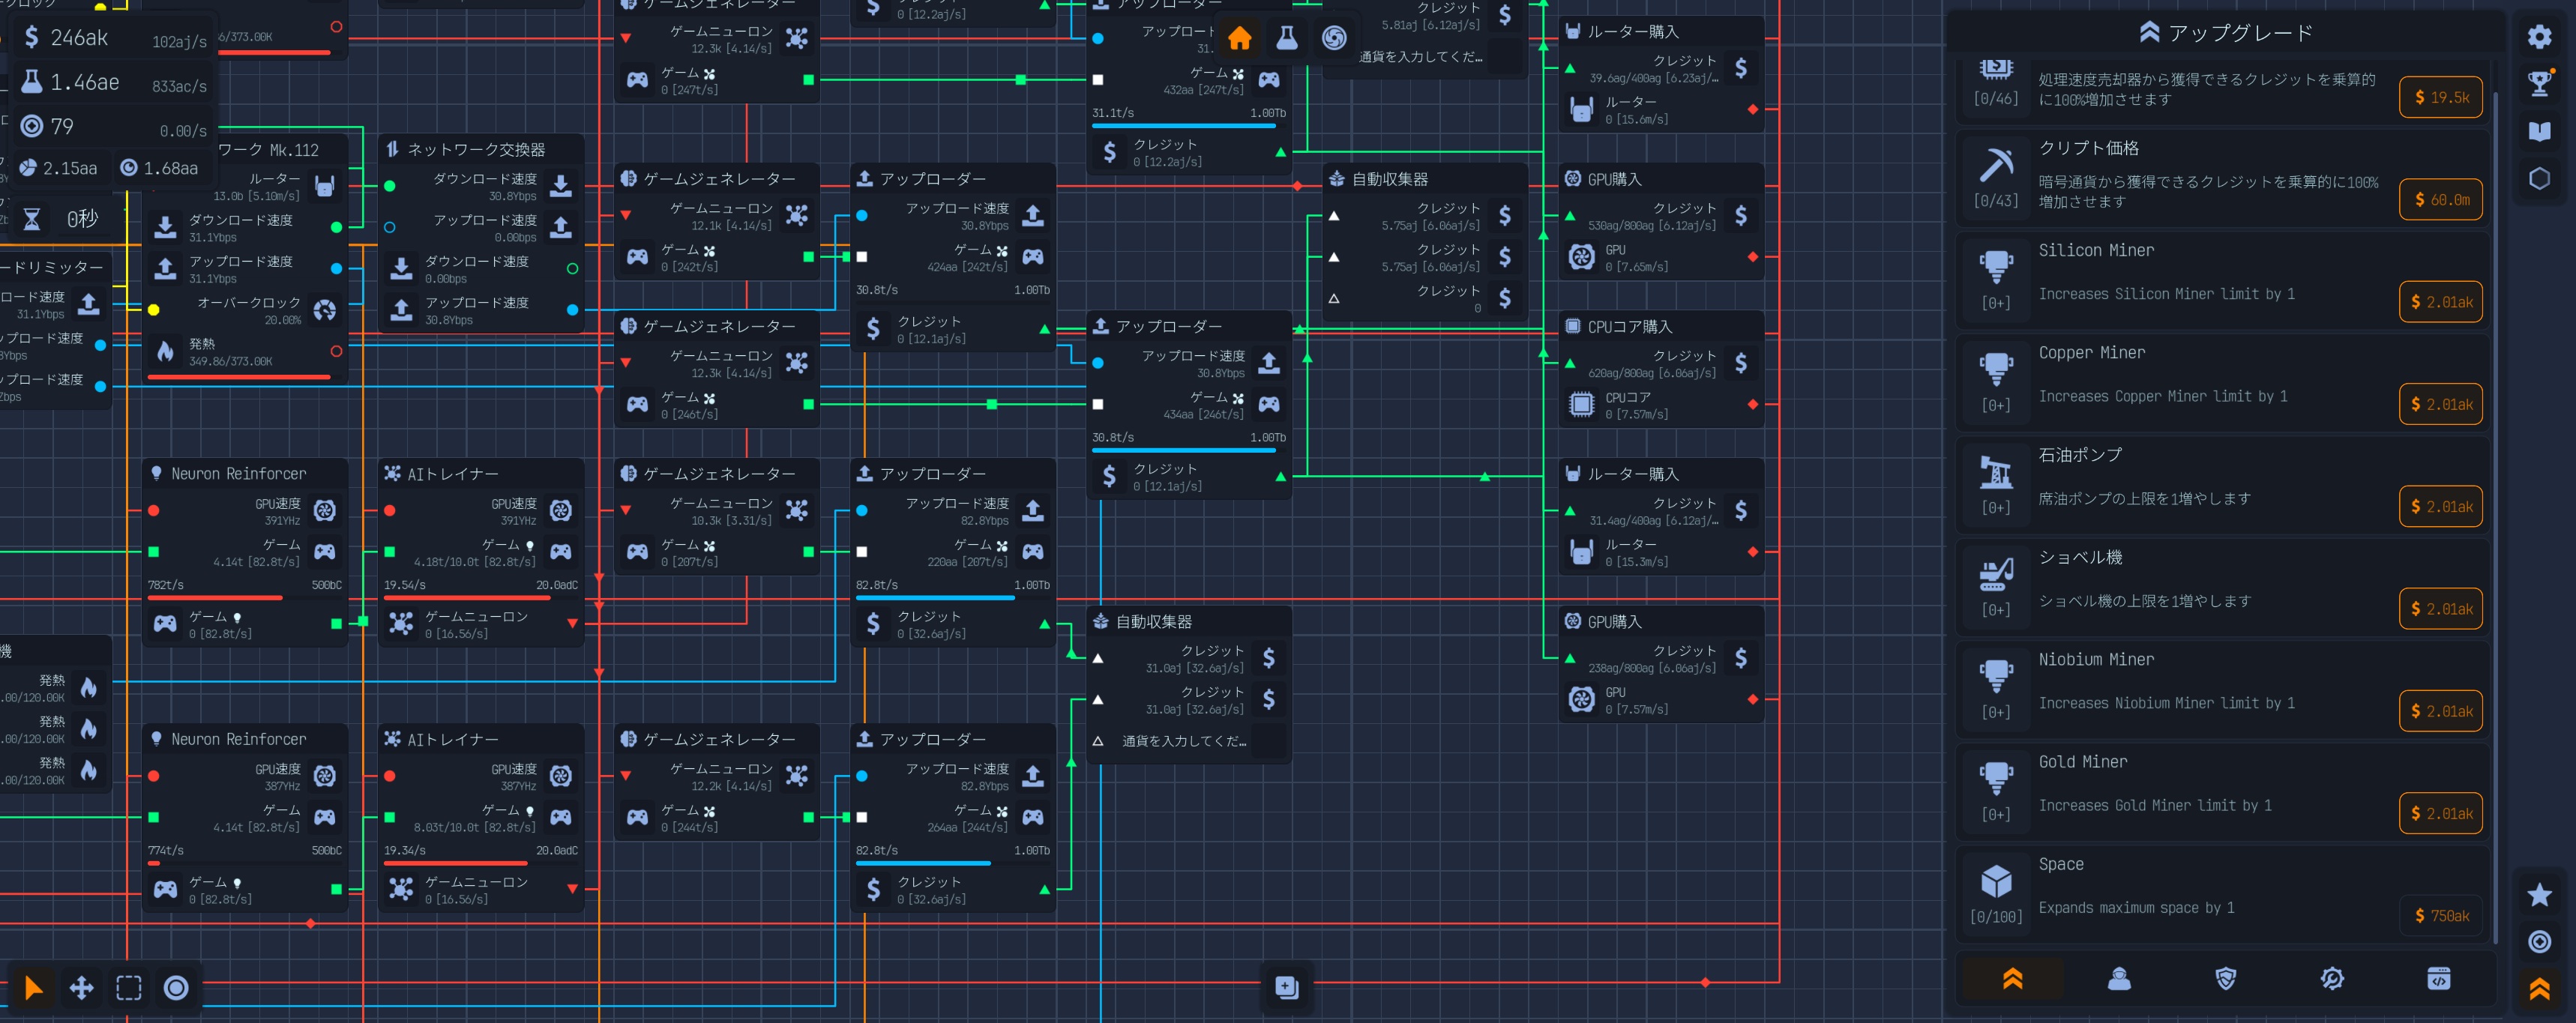Switch to the code-window tab in upgrade panel

point(2438,979)
